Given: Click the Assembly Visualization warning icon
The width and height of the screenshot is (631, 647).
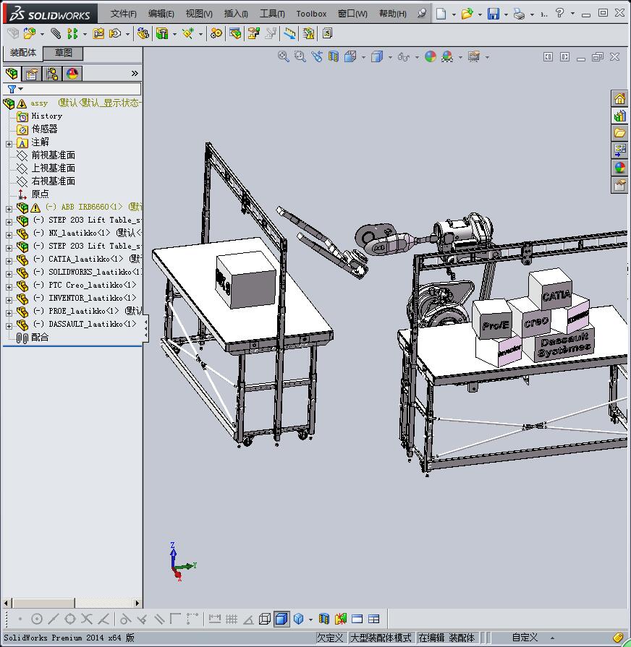Looking at the screenshot, I should 308,33.
